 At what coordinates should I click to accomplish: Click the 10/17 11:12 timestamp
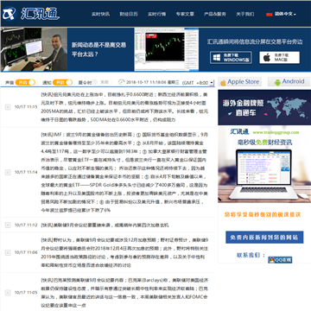pos(26,225)
